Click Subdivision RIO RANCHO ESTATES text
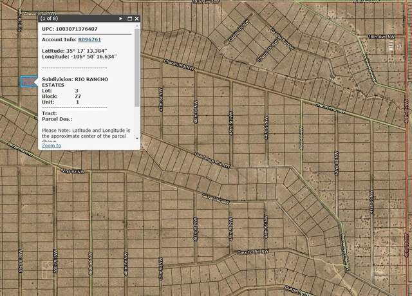 pos(75,82)
